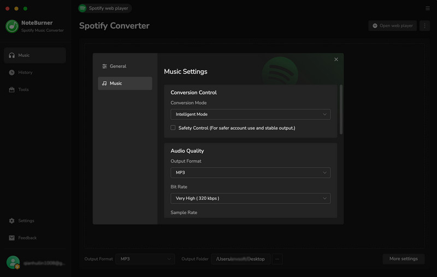Viewport: 437px width, 277px height.
Task: Open the Feedback page
Action: tap(35, 238)
